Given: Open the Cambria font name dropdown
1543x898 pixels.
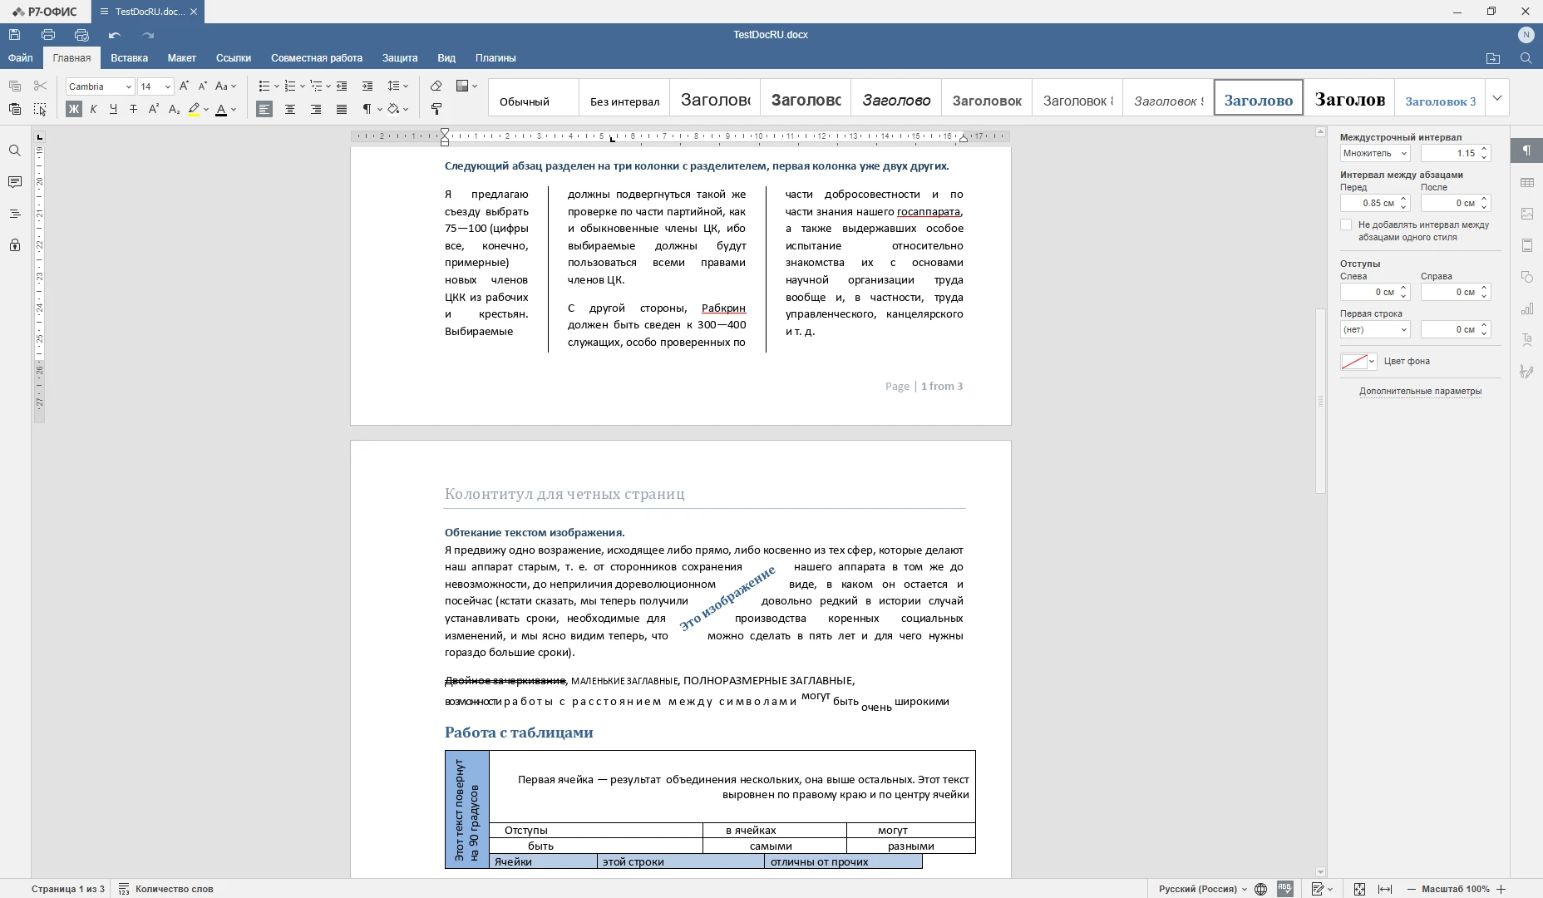Looking at the screenshot, I should tap(129, 86).
